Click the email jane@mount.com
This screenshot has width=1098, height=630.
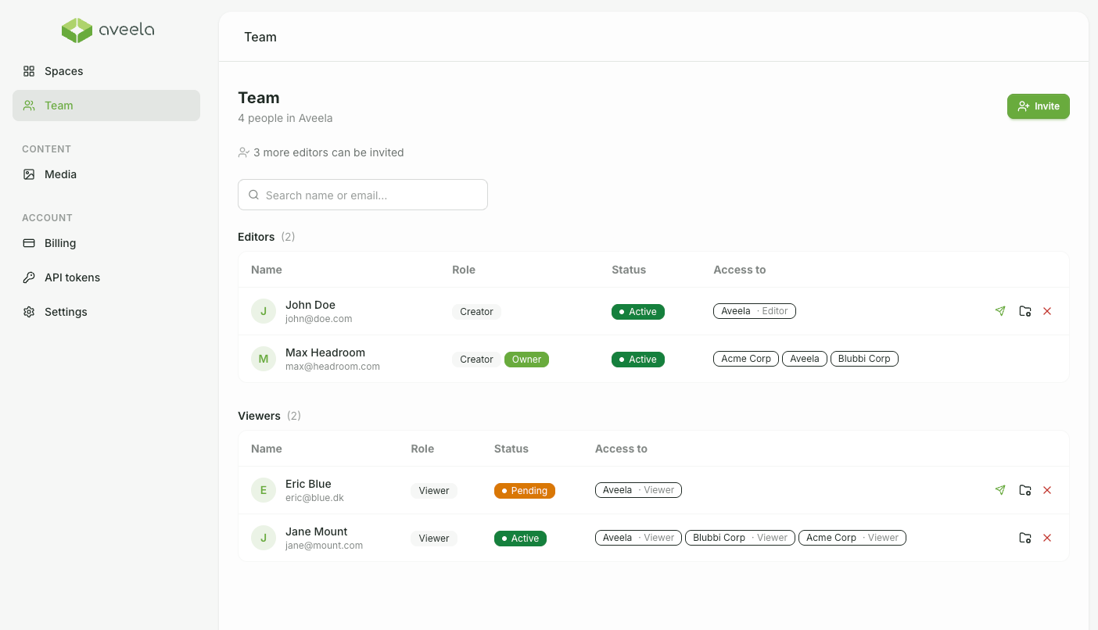point(324,546)
